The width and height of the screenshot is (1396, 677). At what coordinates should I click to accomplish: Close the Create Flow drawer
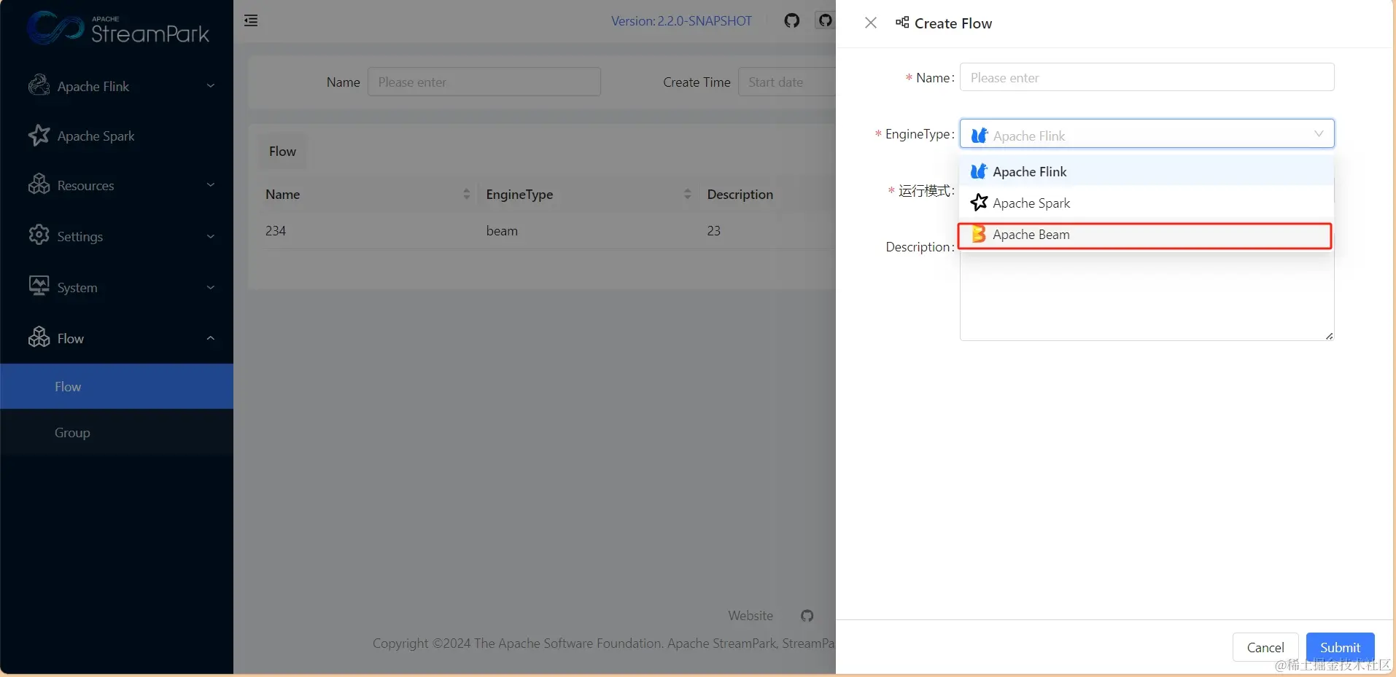click(871, 23)
